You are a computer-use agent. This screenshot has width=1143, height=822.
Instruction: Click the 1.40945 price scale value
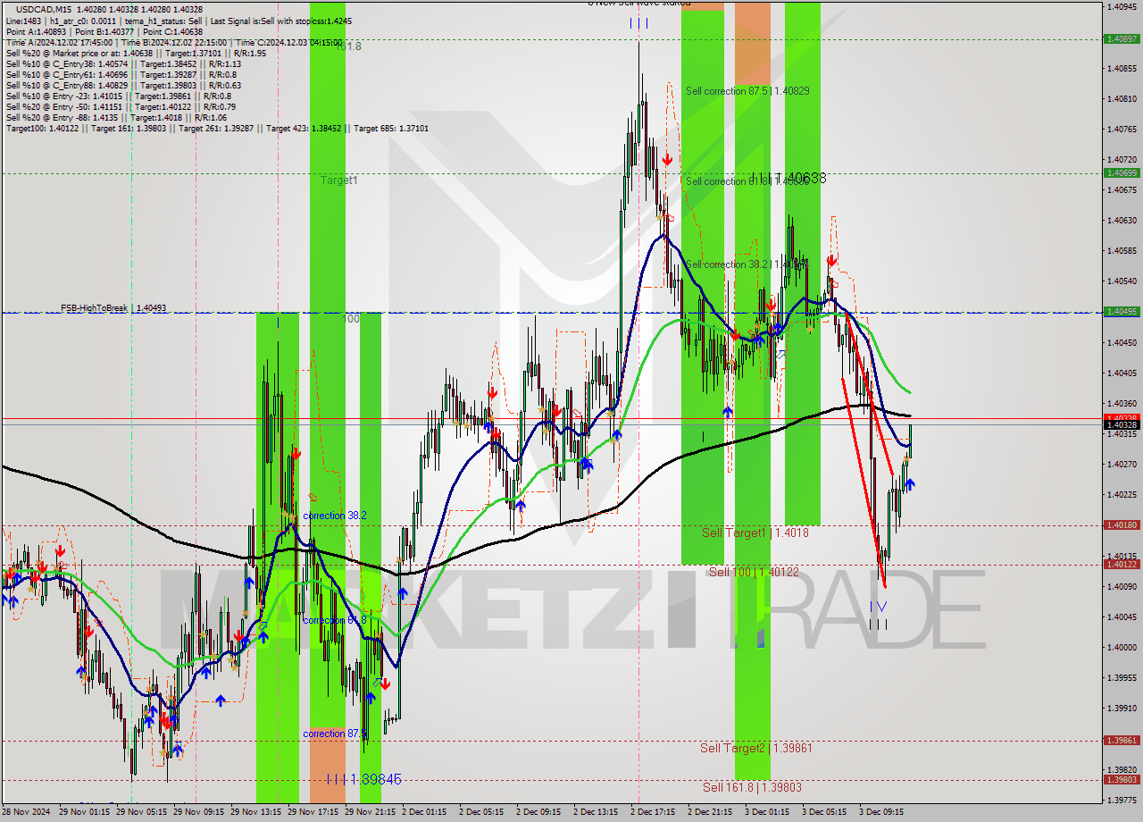[1122, 7]
